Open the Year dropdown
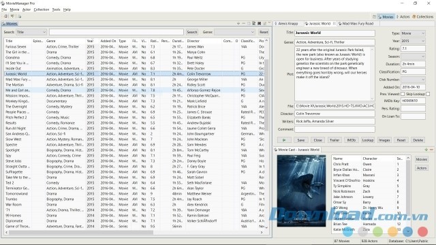The image size is (436, 245). click(413, 41)
